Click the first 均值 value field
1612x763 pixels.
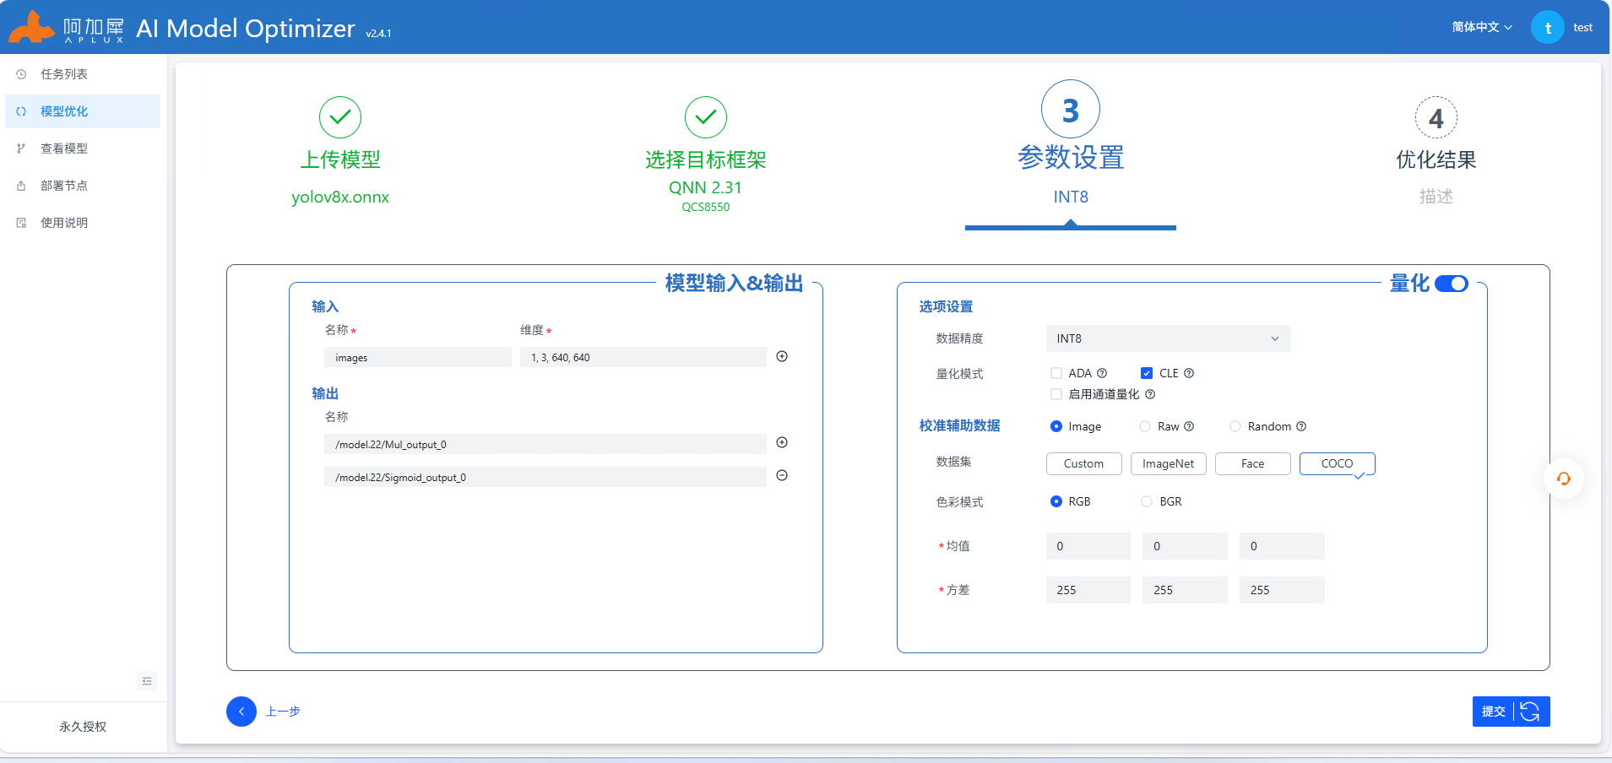(x=1088, y=546)
